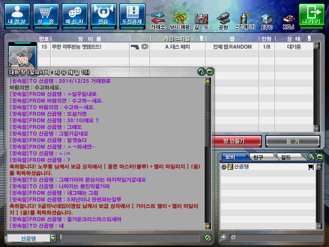Click the last chat line TO 산곰탱 : 네
Screen dimensions: 329x247
tap(37, 226)
